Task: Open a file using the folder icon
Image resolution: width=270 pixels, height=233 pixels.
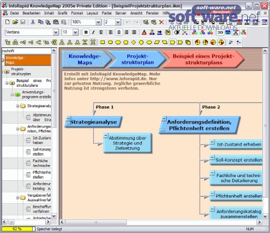Action: tap(15, 22)
